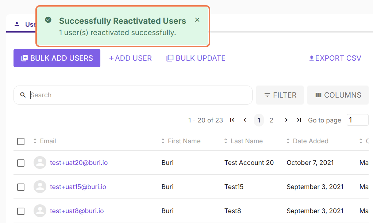Viewport: 373px width, 223px height.
Task: Click the green success checkmark icon
Action: pyautogui.click(x=48, y=20)
